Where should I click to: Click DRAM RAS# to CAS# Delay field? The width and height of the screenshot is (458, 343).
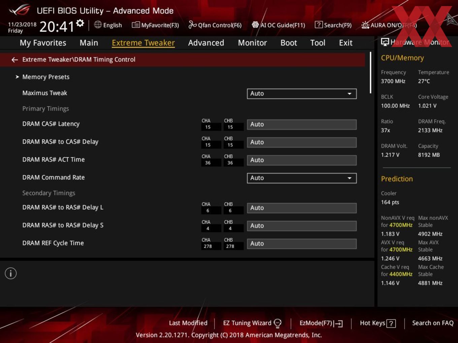click(302, 142)
